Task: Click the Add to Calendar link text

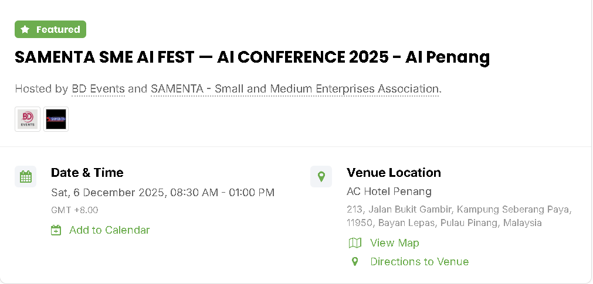Action: click(109, 230)
